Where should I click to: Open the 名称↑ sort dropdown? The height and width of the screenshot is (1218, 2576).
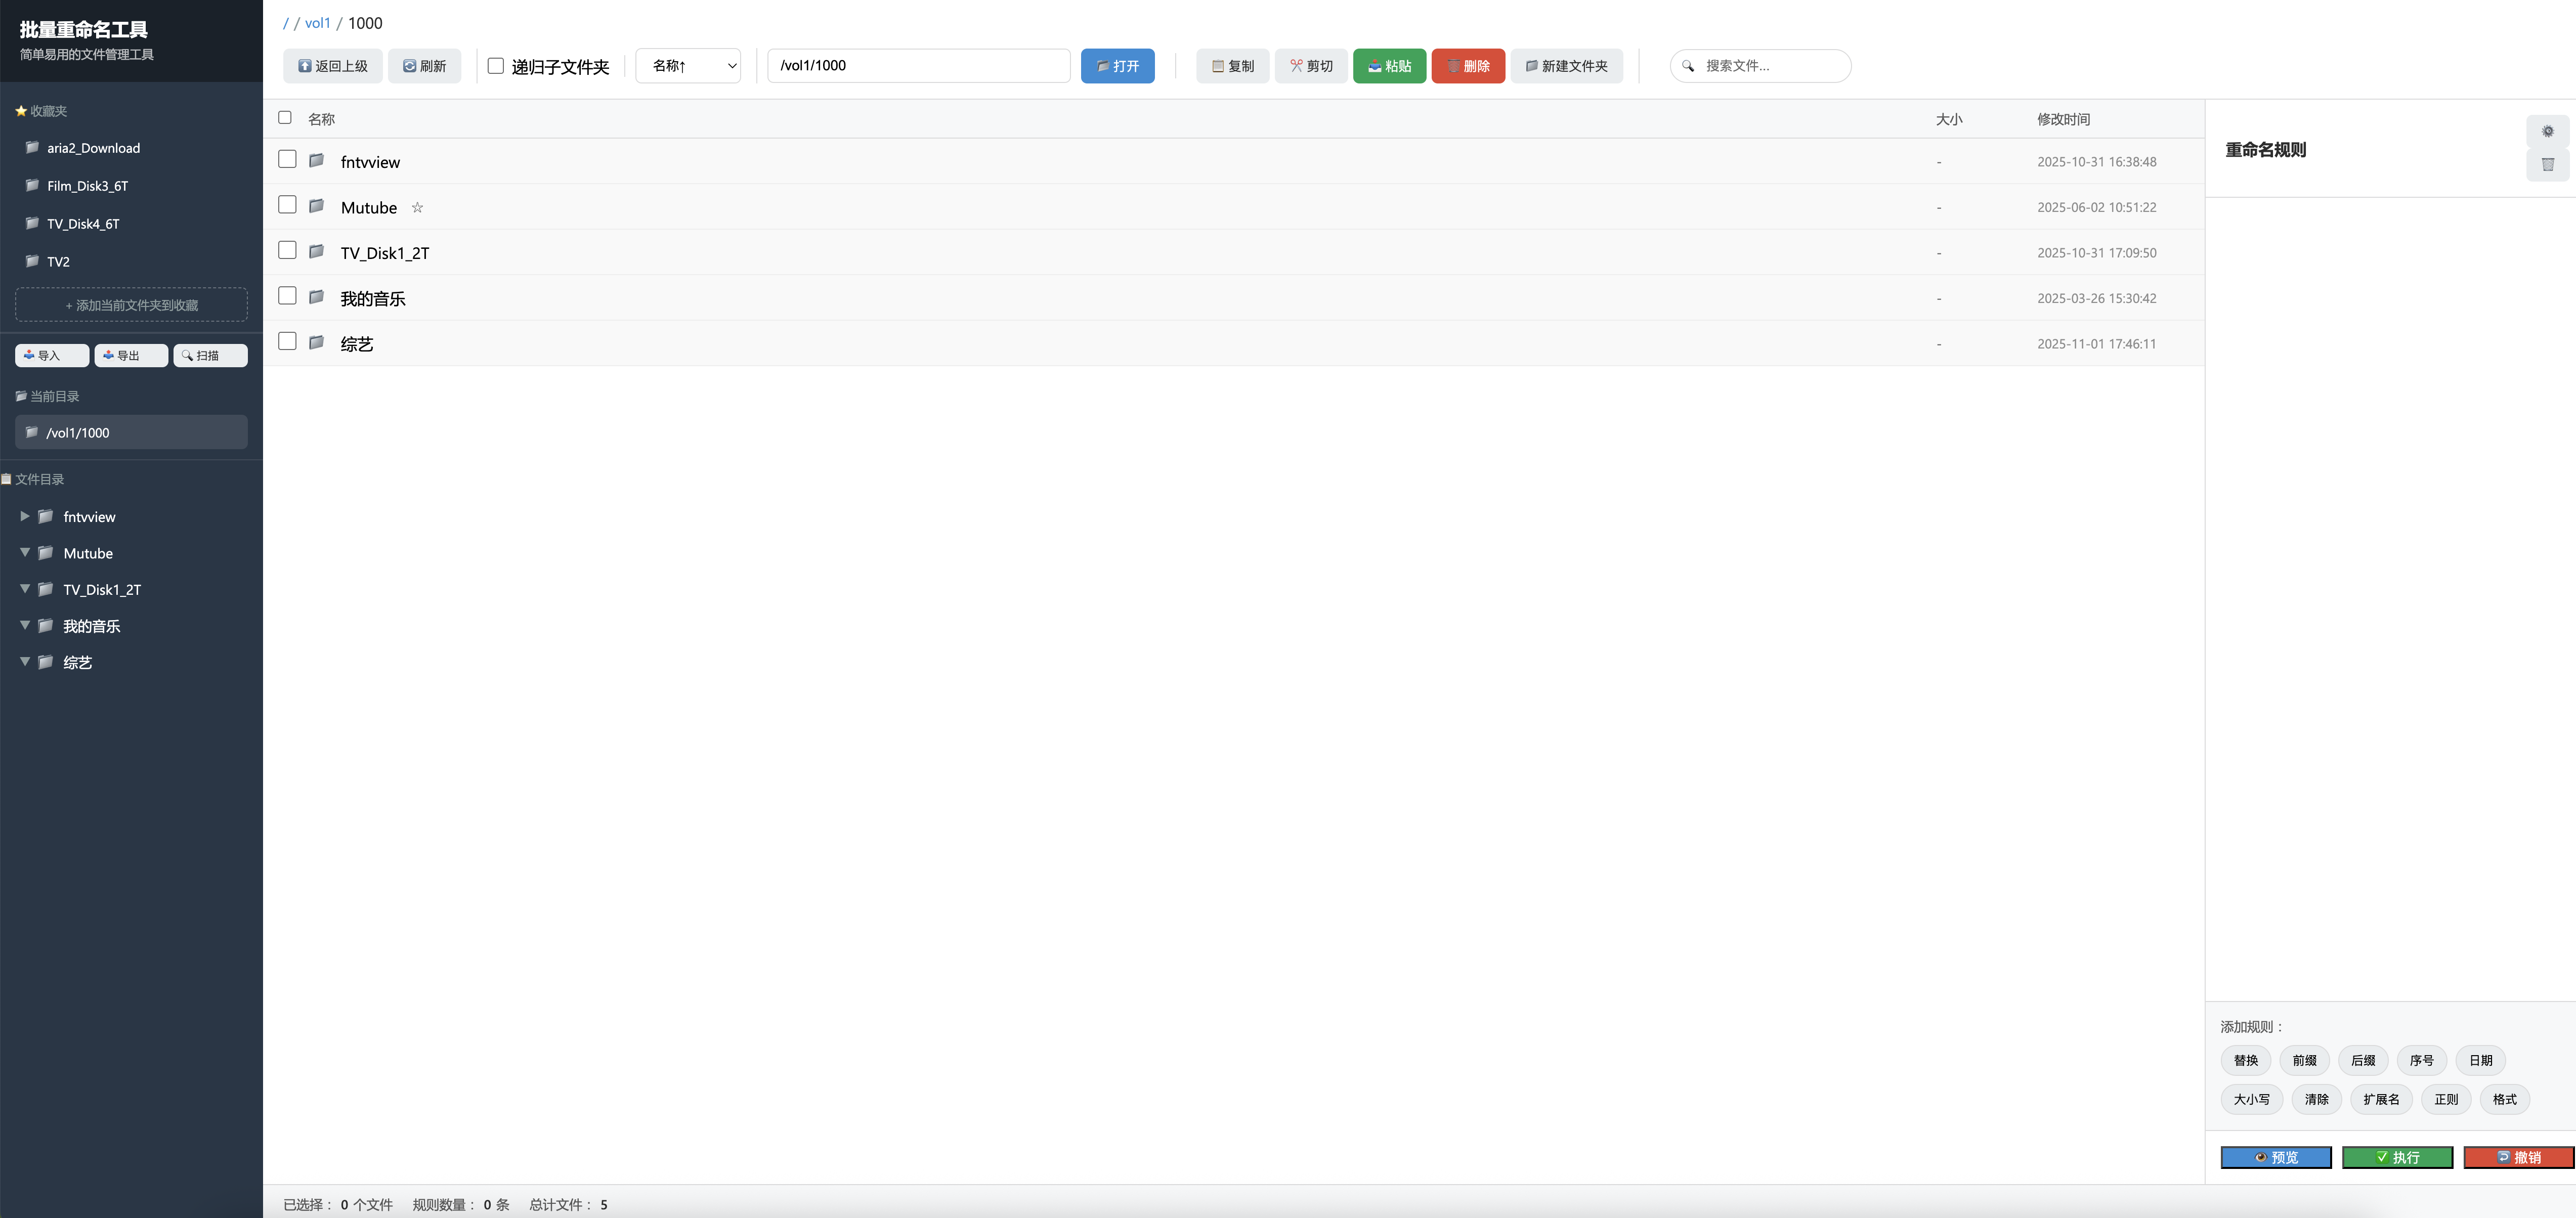coord(688,66)
